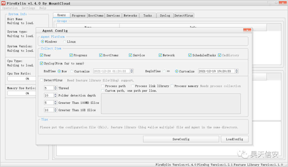Toggle the ScheduledTasks checkbox
Image resolution: width=288 pixels, height=167 pixels.
(190, 55)
